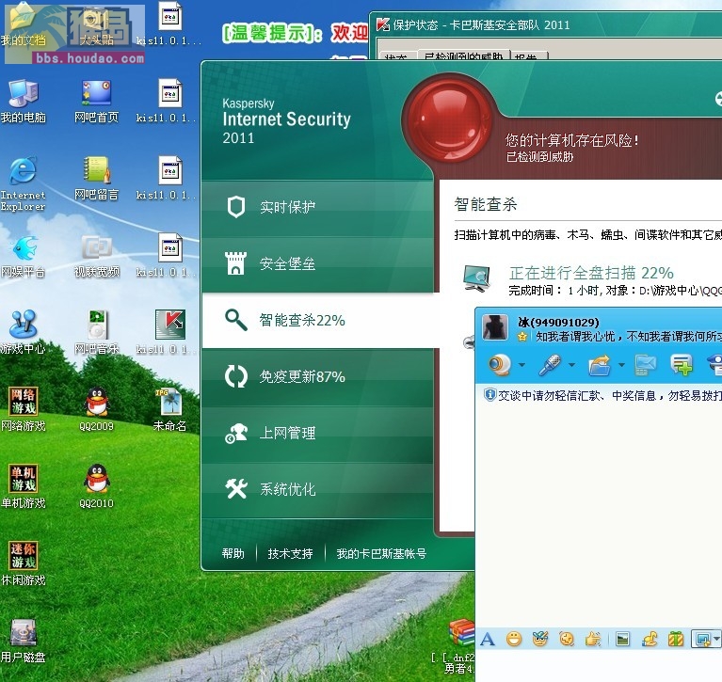Open Internet Explorer desktop icon

pos(23,183)
